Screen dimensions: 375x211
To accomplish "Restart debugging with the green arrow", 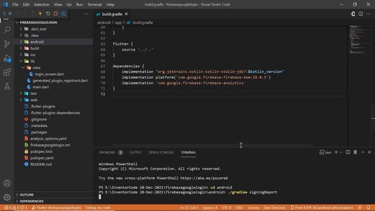I will coord(48,13).
